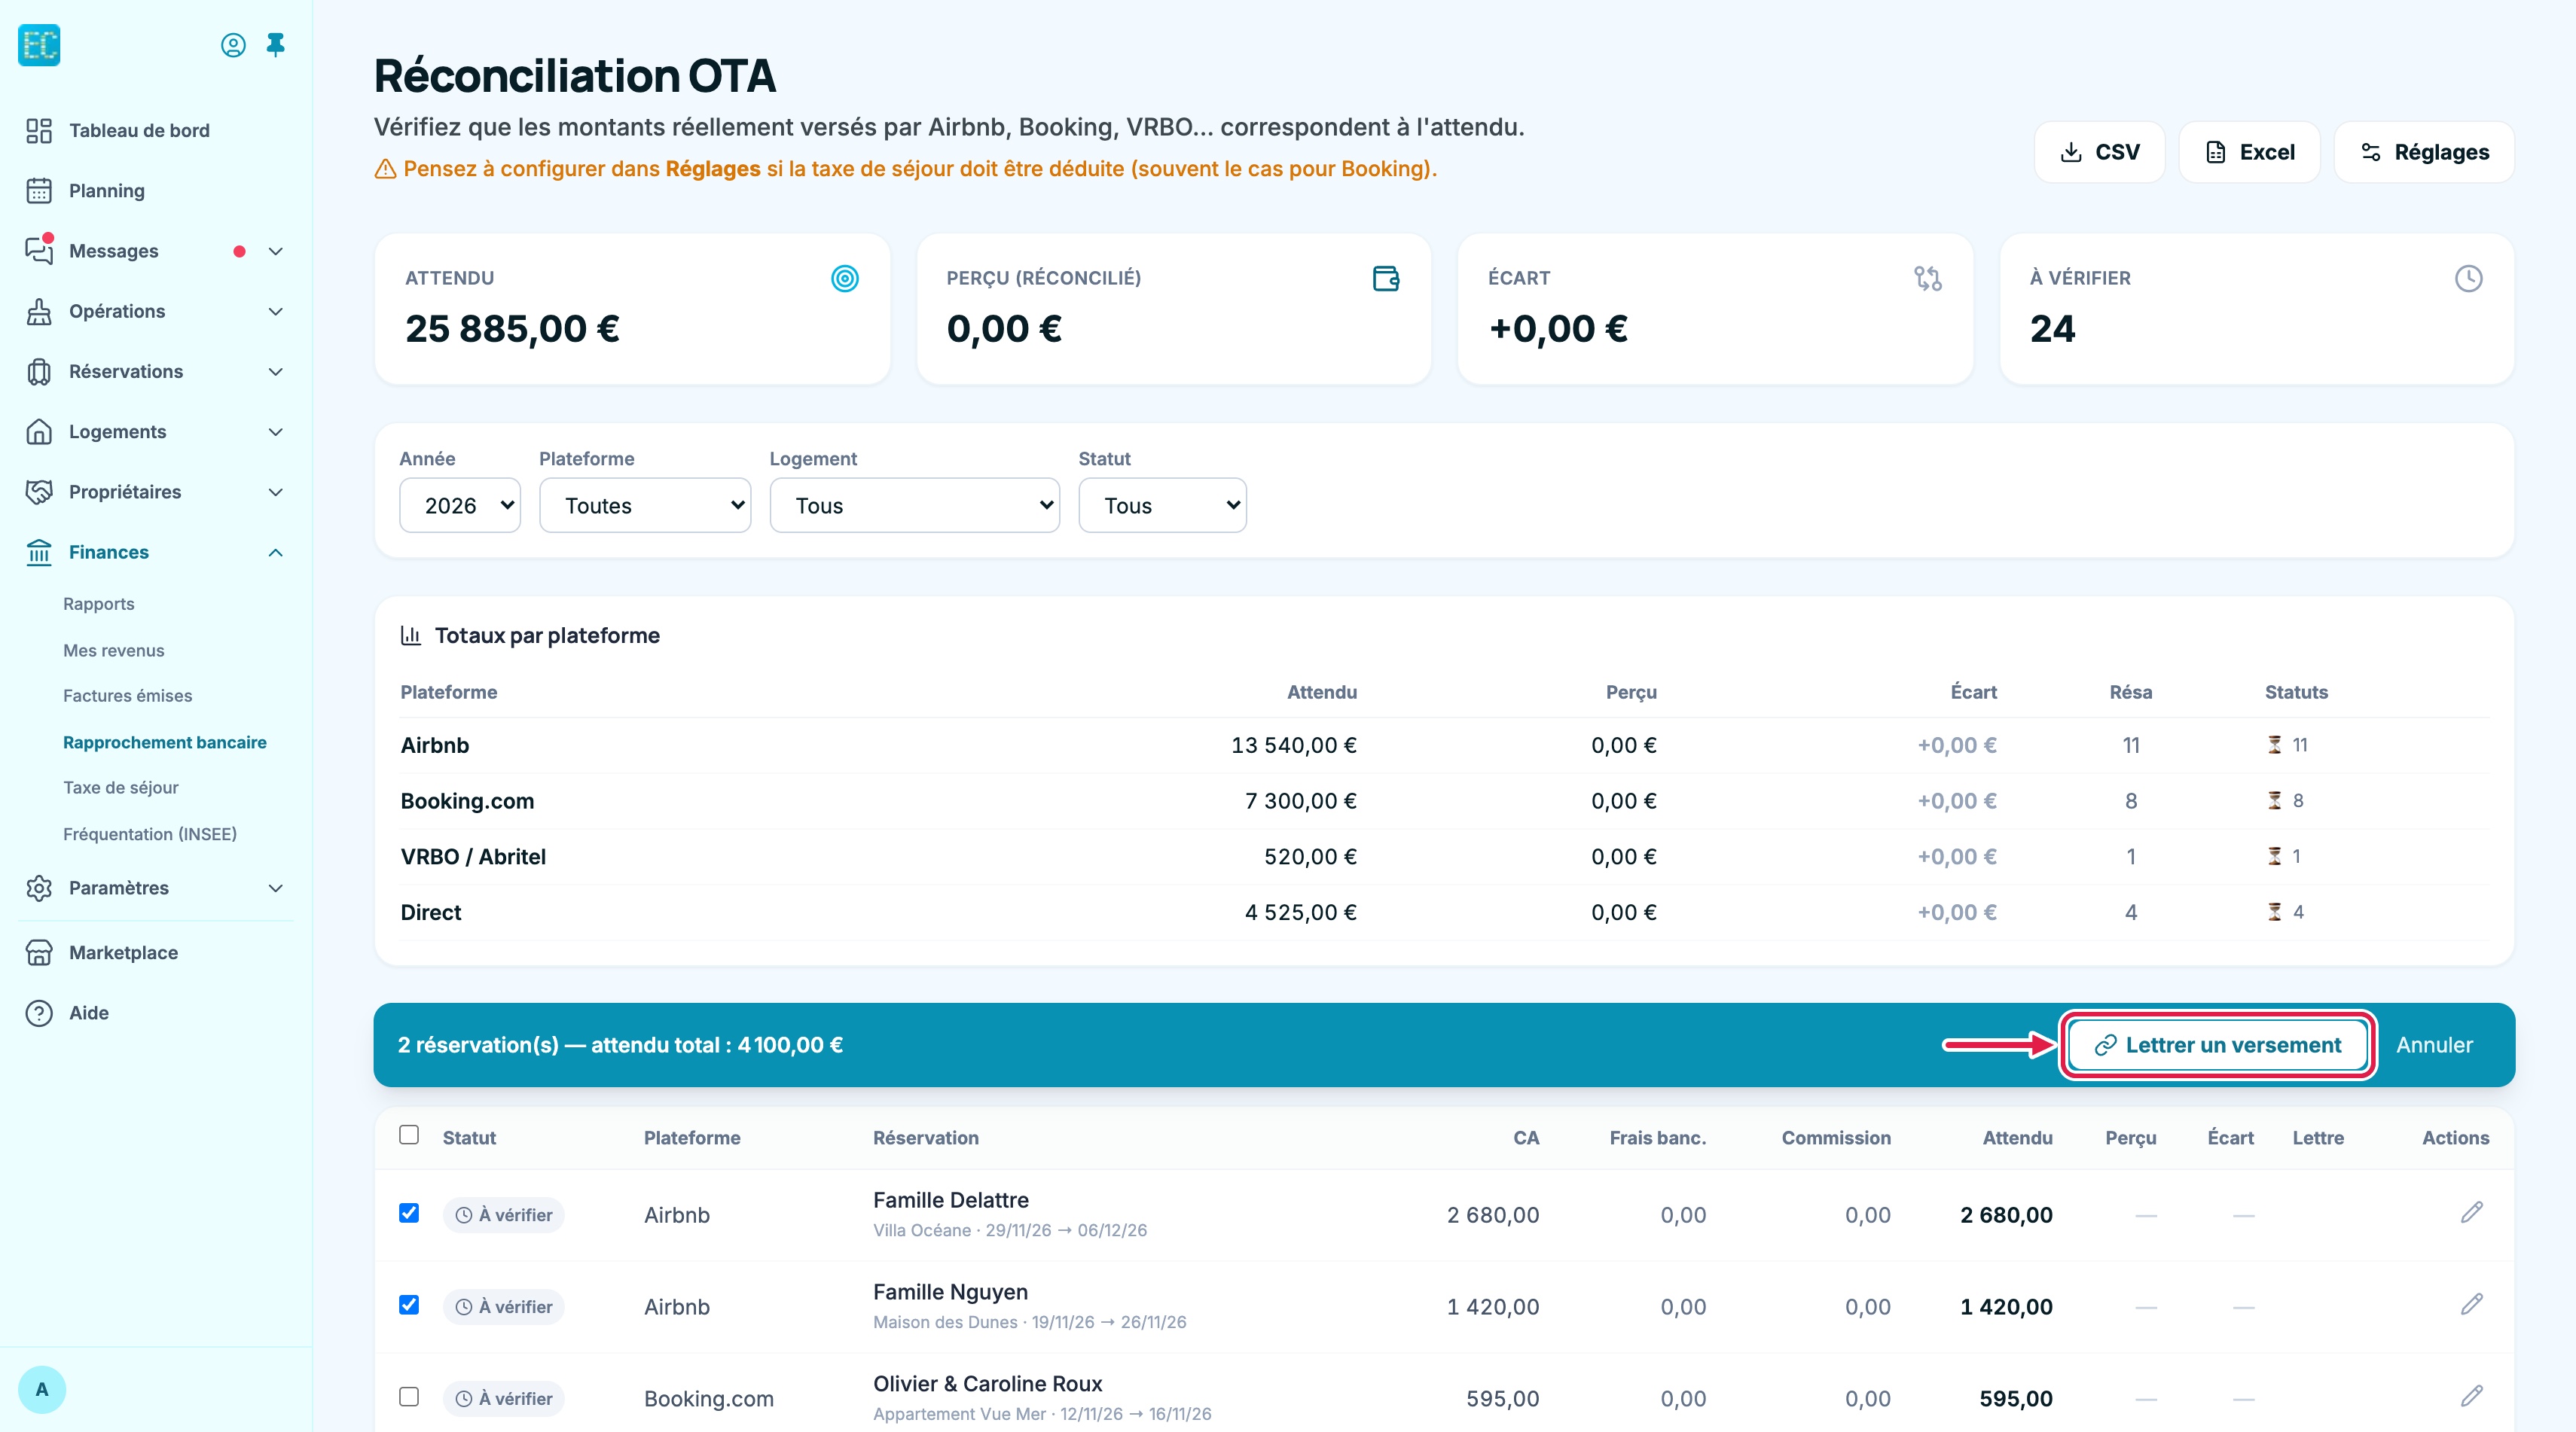Open the Logement Tous dropdown
Image resolution: width=2576 pixels, height=1432 pixels.
point(915,506)
